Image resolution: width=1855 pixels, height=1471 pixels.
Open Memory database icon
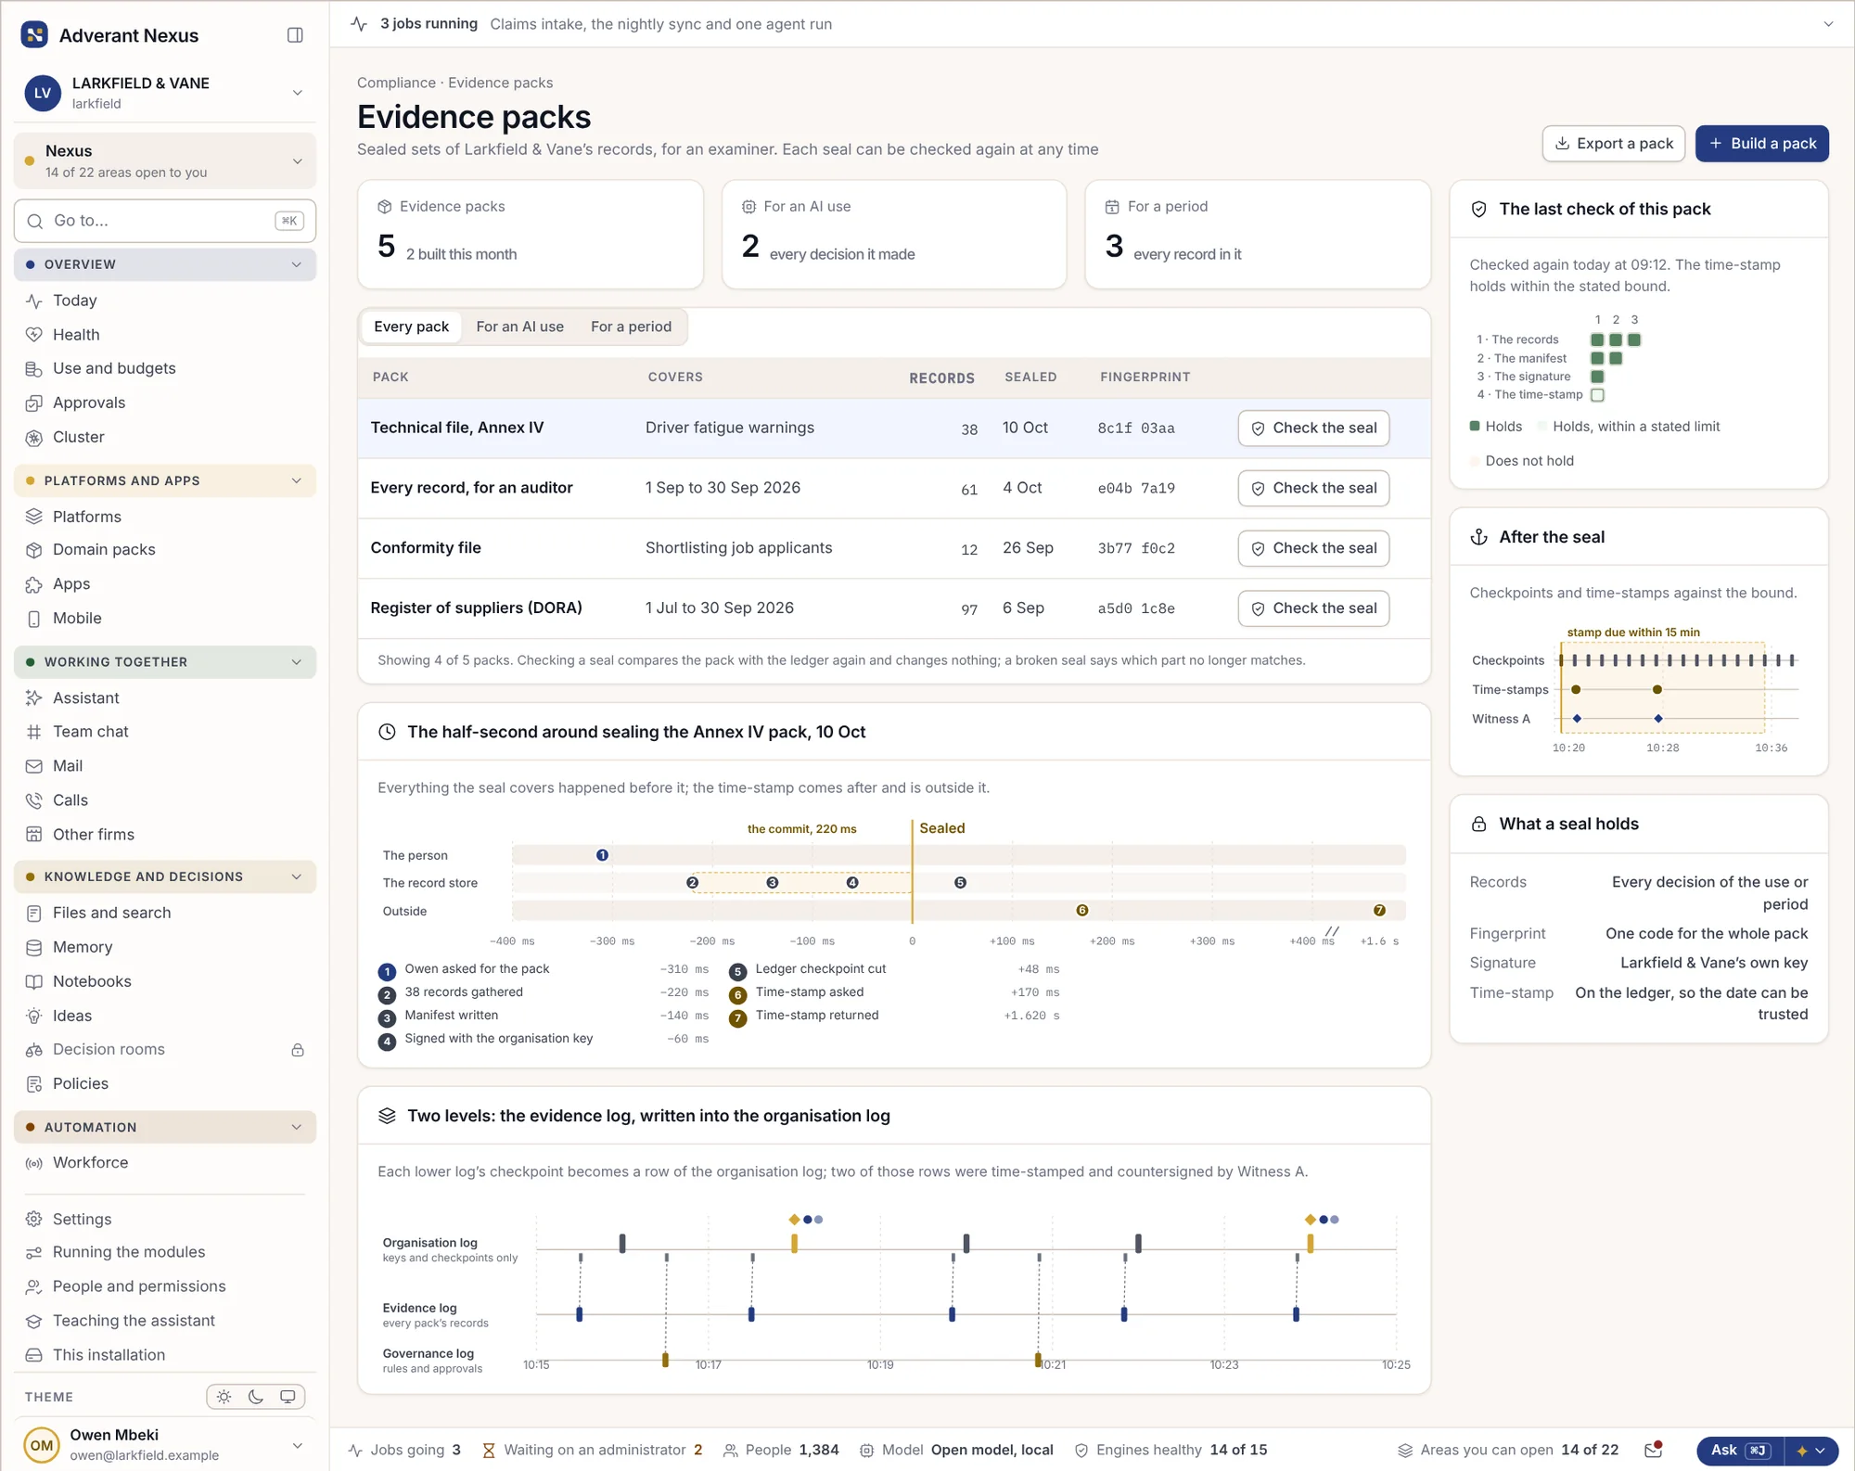tap(34, 947)
